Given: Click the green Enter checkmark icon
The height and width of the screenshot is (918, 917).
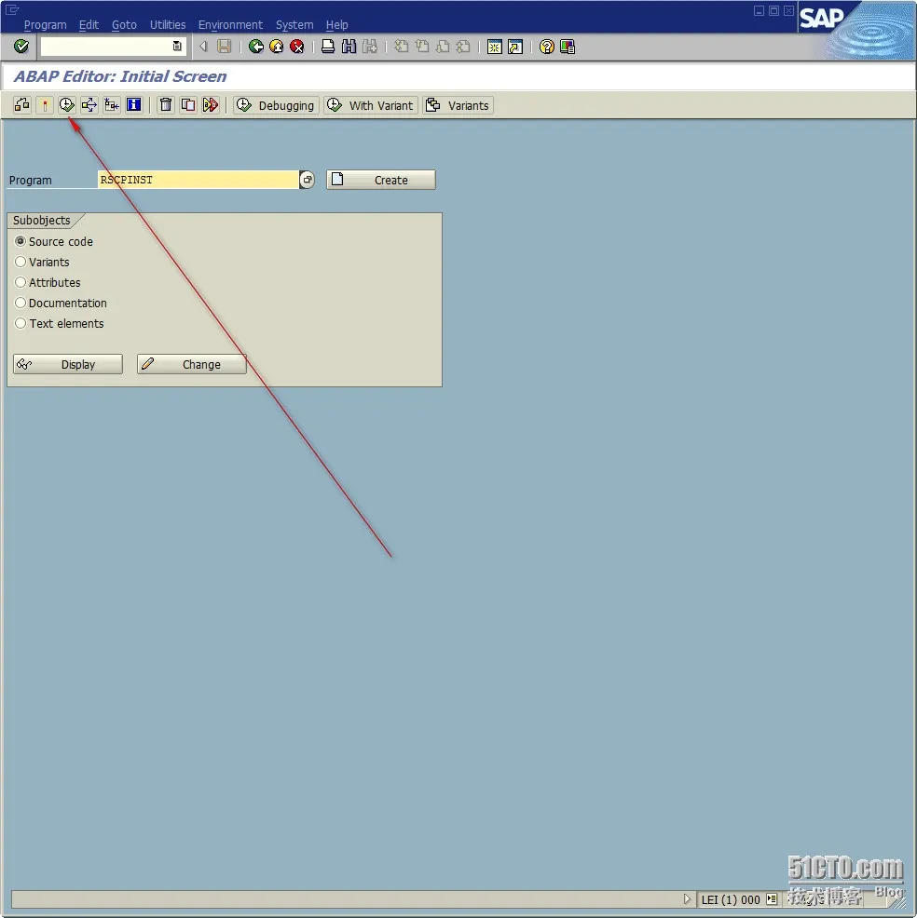Looking at the screenshot, I should (21, 47).
